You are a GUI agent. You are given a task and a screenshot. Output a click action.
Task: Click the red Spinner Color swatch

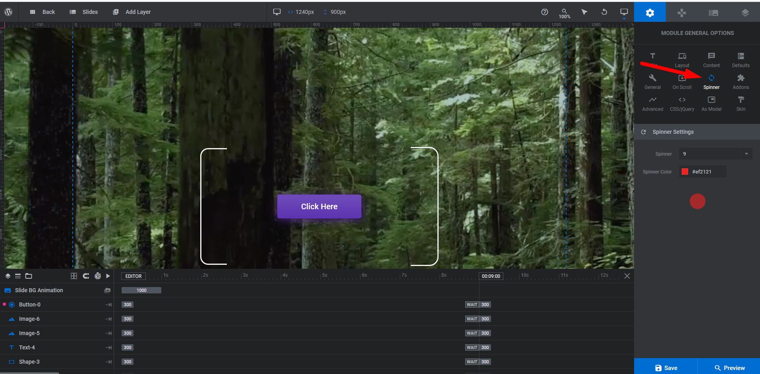685,172
